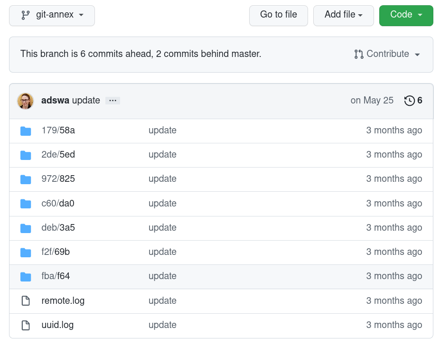The width and height of the screenshot is (440, 347).
Task: Click the folder icon for f2f/69b
Action: (26, 253)
